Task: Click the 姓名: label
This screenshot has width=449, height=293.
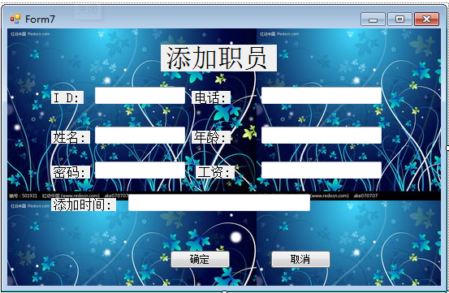Action: click(71, 137)
